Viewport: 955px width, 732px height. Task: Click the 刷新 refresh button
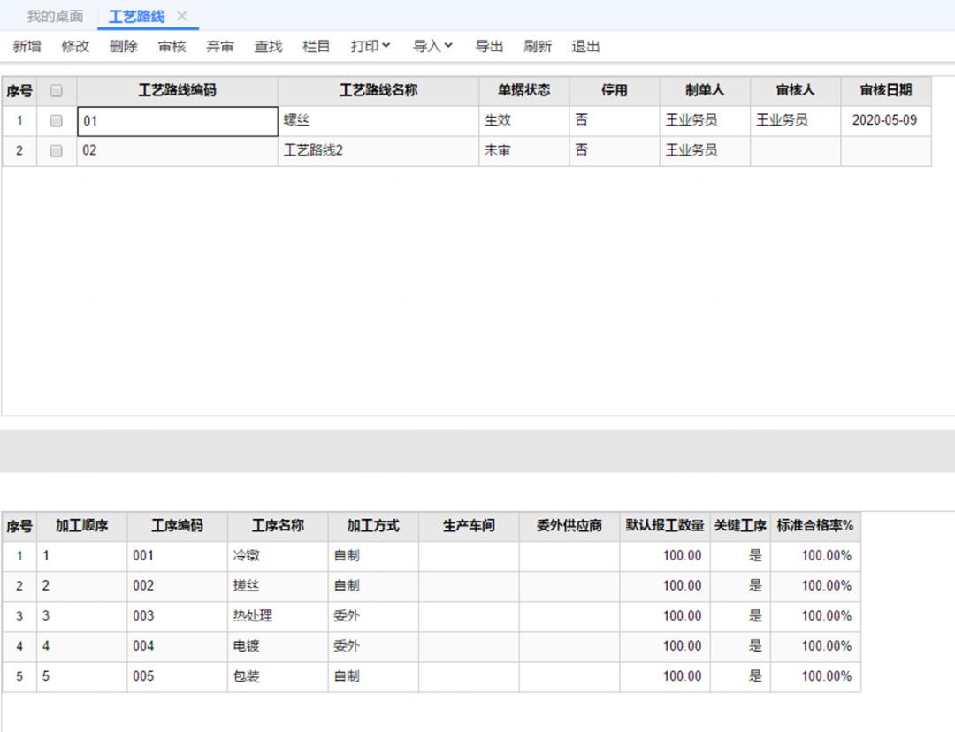(538, 46)
